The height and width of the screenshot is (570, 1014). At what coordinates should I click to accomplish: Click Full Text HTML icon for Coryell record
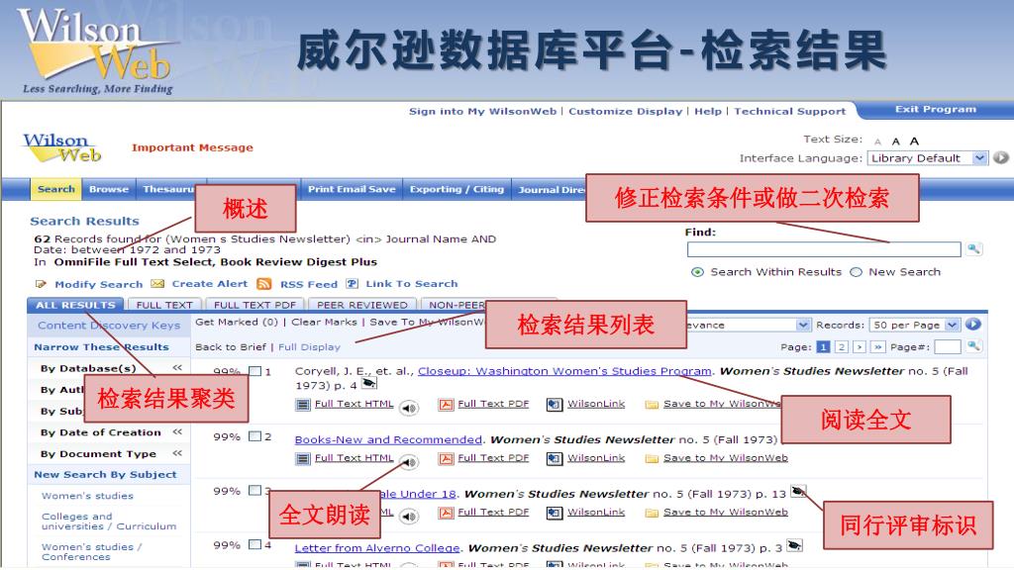click(303, 405)
